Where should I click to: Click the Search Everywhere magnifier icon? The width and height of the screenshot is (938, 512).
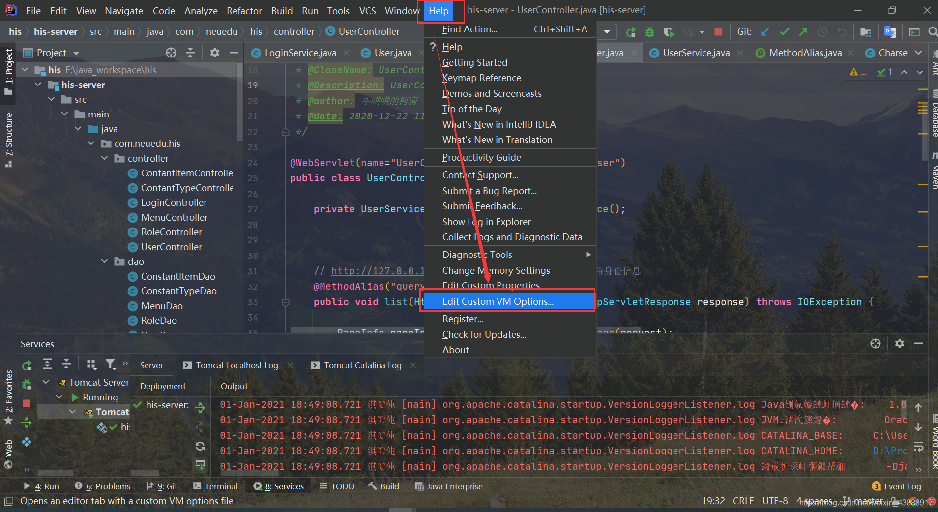(932, 32)
